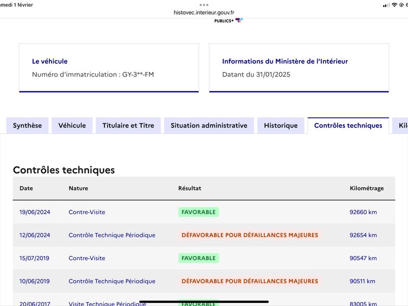Image resolution: width=408 pixels, height=306 pixels.
Task: Tap the date 'medi 1 février' in status bar
Action: click(16, 5)
